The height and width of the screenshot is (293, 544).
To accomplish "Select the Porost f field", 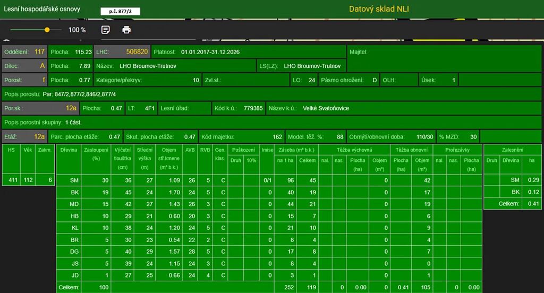I will pos(24,80).
